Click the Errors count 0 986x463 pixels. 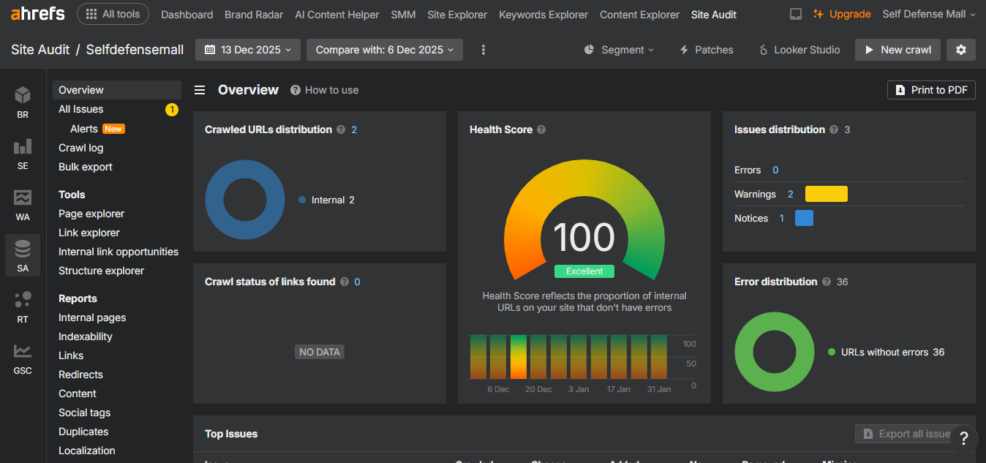pyautogui.click(x=775, y=170)
